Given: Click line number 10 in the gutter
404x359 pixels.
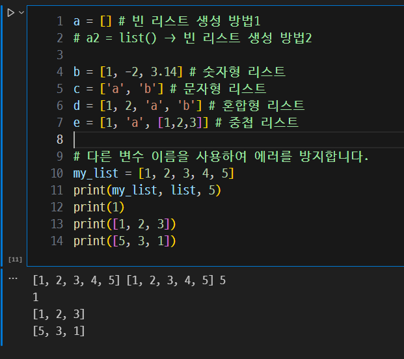Looking at the screenshot, I should (57, 173).
